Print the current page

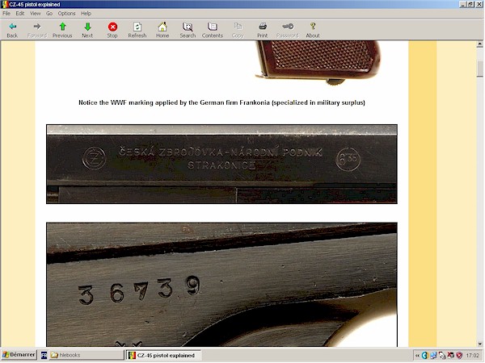coord(262,31)
